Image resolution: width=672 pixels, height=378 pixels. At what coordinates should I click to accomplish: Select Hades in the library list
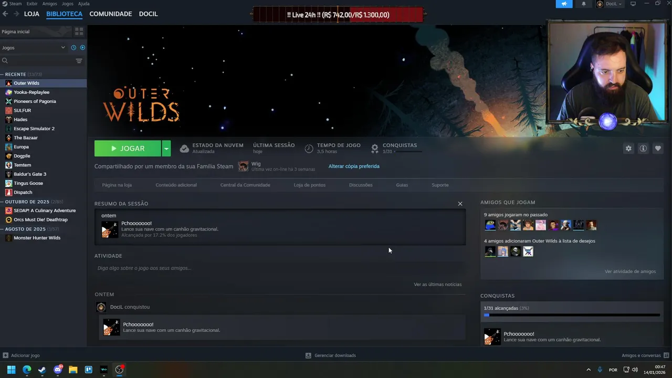pyautogui.click(x=43, y=119)
